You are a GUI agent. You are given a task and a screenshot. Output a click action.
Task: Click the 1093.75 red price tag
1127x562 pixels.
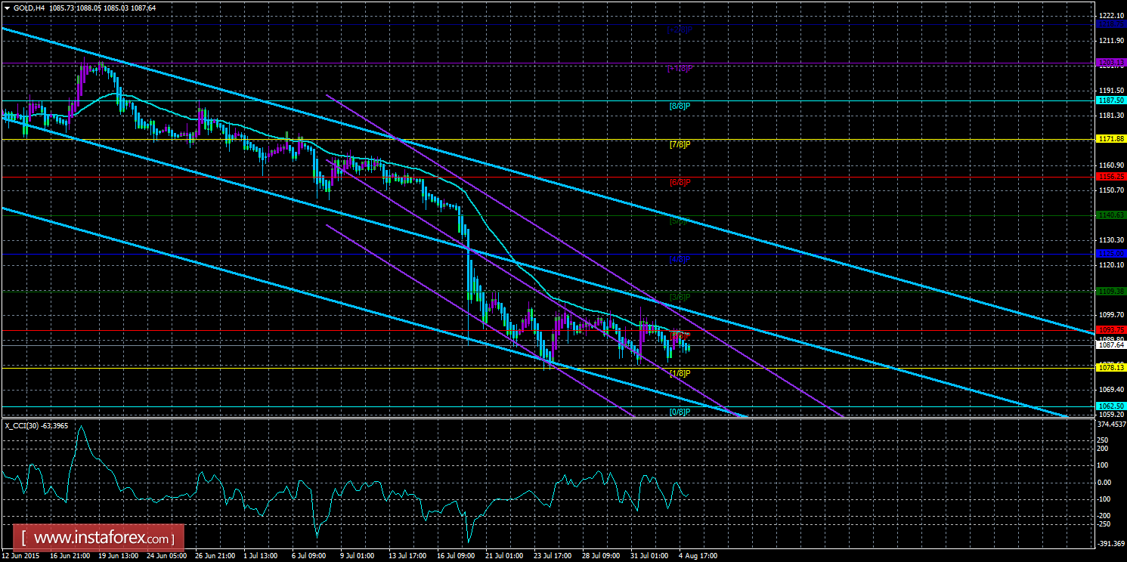[1111, 330]
